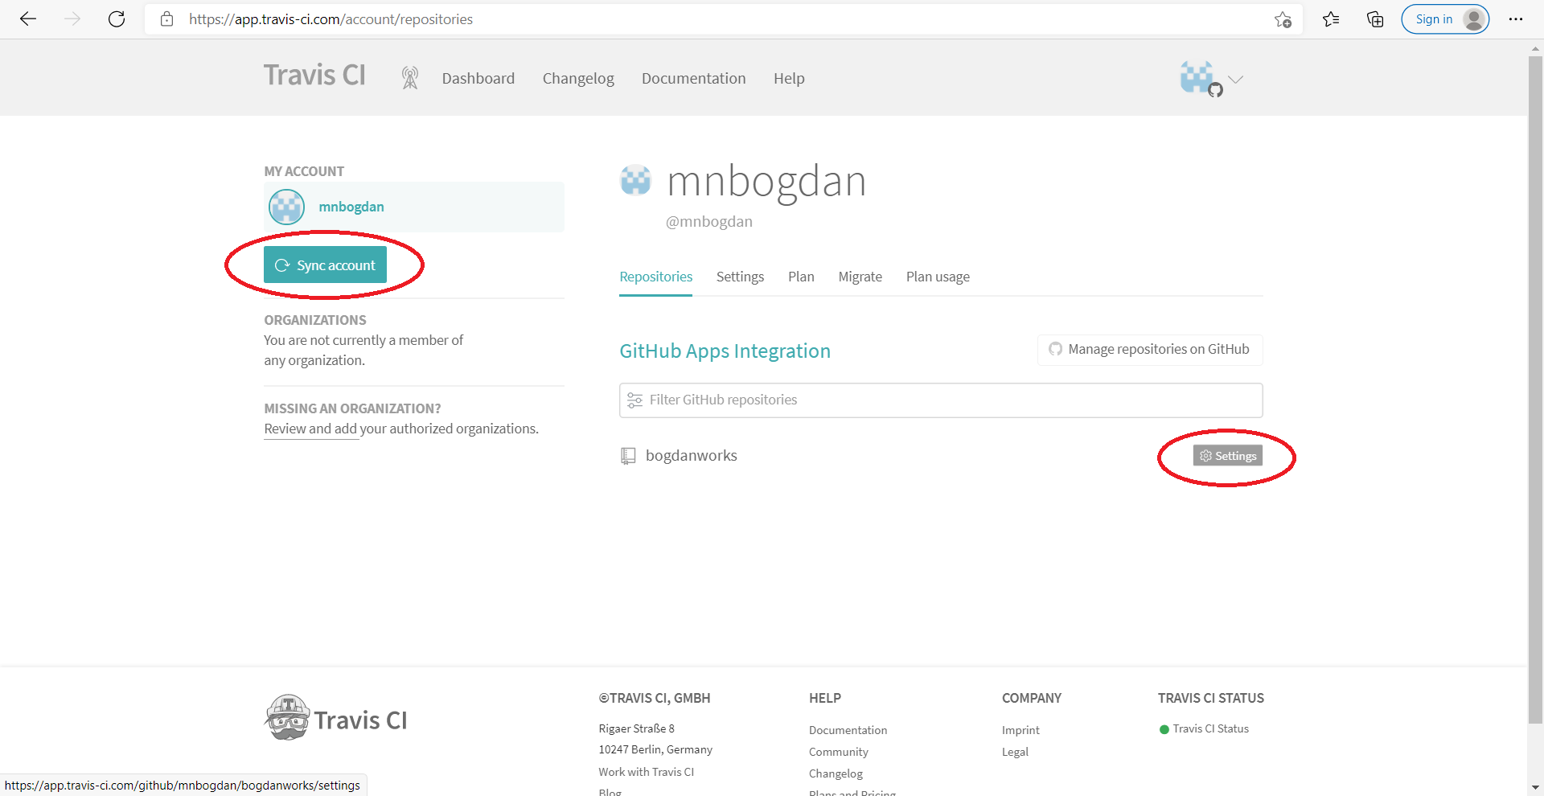The image size is (1544, 796).
Task: Click the page refresh icon
Action: (117, 18)
